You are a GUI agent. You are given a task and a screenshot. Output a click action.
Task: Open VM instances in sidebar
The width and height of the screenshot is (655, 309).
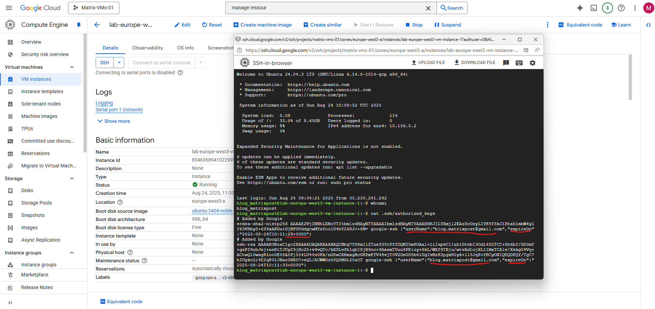click(x=41, y=79)
